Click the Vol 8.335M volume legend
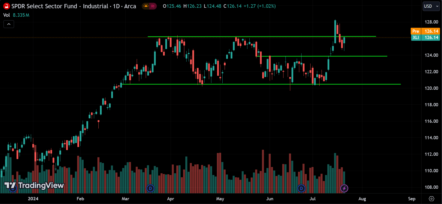Screen dimensions: 442x204 (16, 15)
